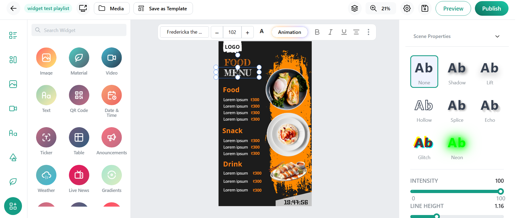Toggle underline formatting
Screen dimensions: 521x218
tap(344, 32)
